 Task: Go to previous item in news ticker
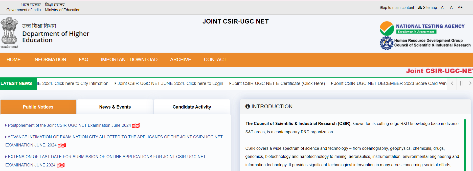click(452, 83)
